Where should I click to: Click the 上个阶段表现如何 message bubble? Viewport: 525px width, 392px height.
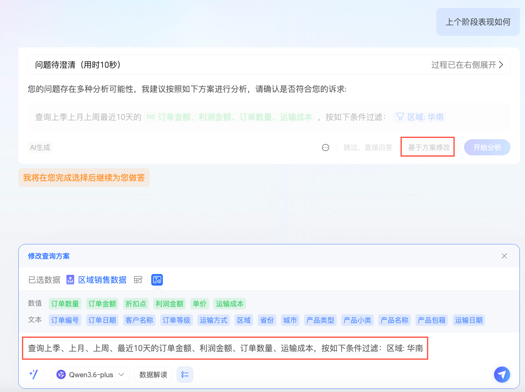coord(478,22)
